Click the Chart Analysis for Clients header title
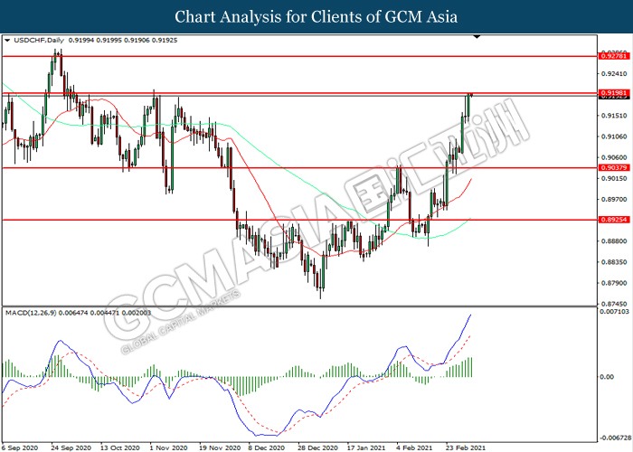This screenshot has width=633, height=452. click(316, 16)
